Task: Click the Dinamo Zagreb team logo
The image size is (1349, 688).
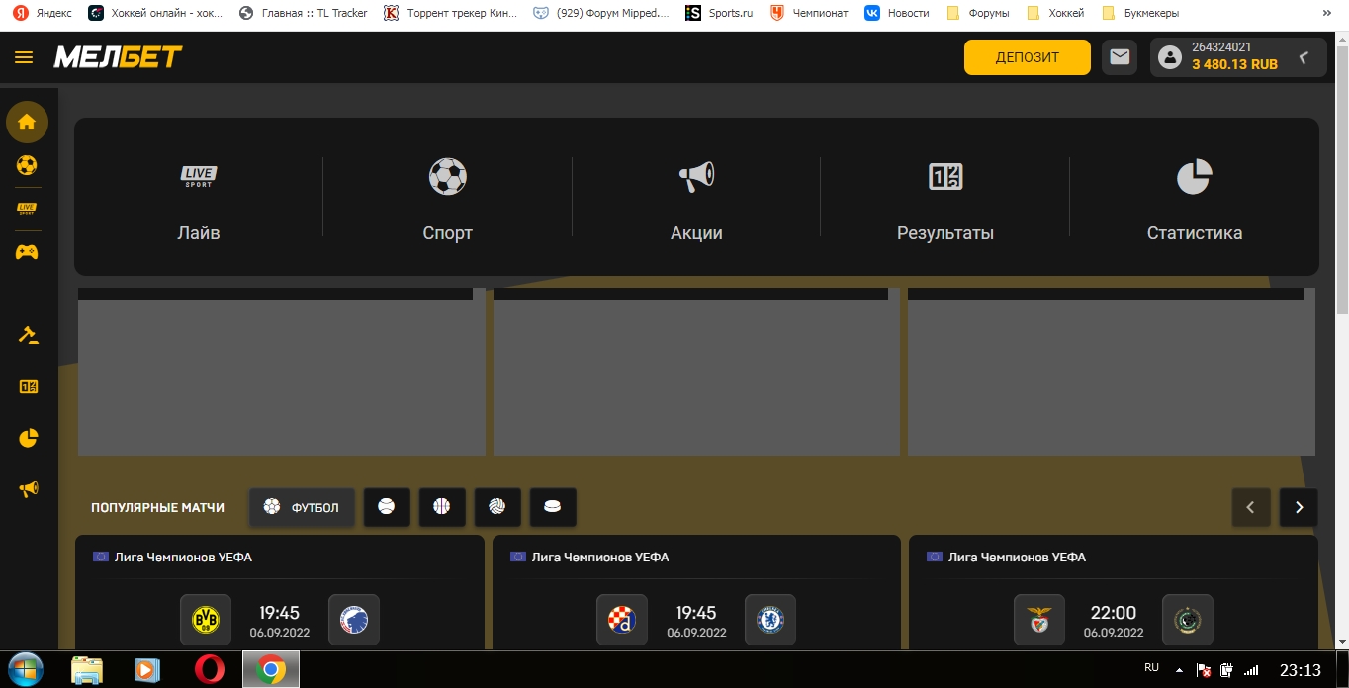Action: coord(622,620)
